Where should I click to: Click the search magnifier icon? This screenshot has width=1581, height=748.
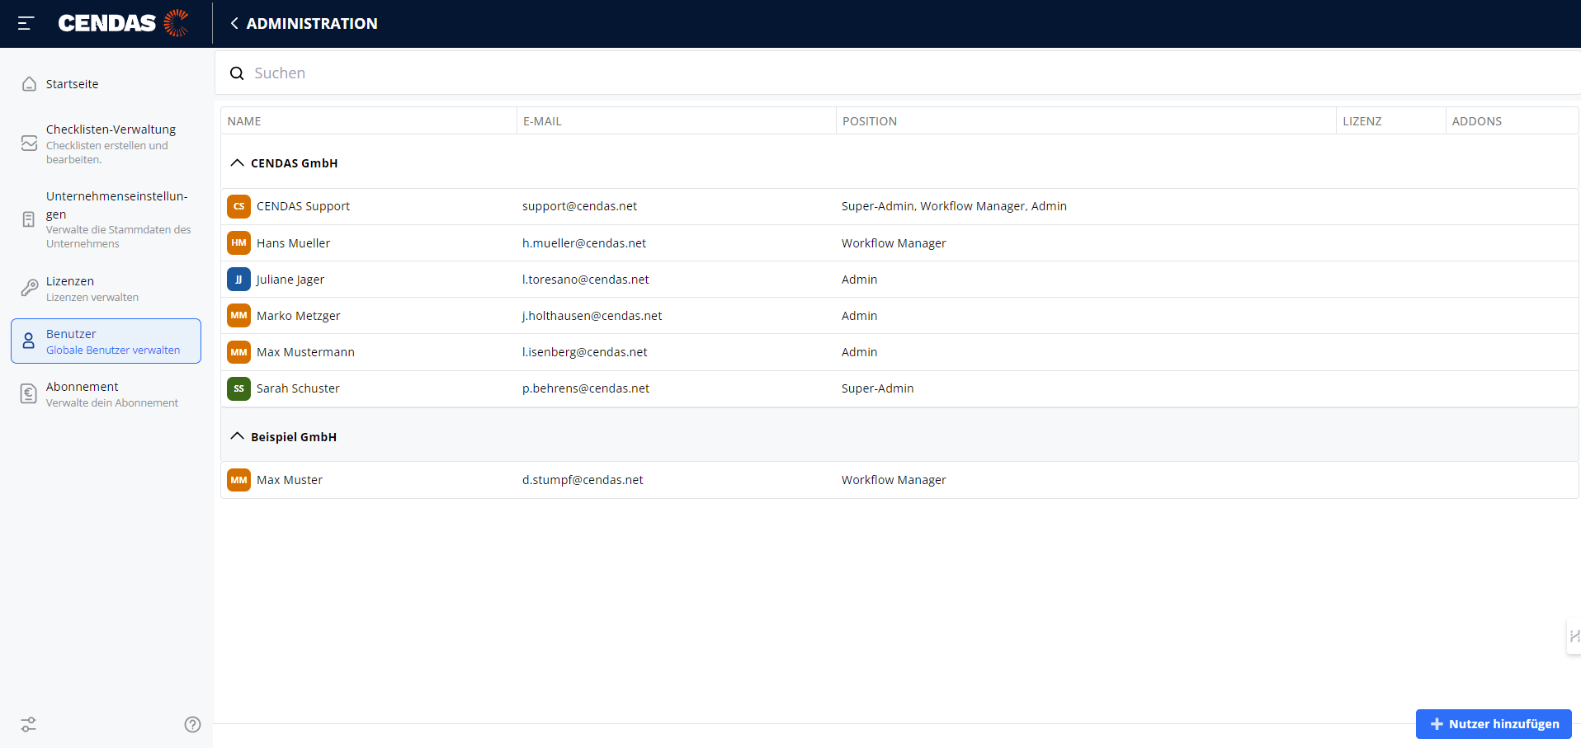(237, 73)
